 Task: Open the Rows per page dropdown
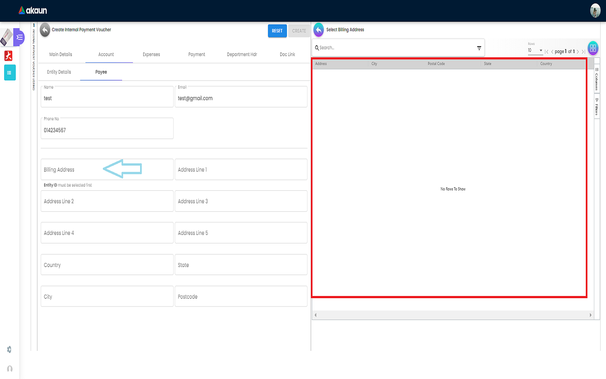click(x=535, y=51)
